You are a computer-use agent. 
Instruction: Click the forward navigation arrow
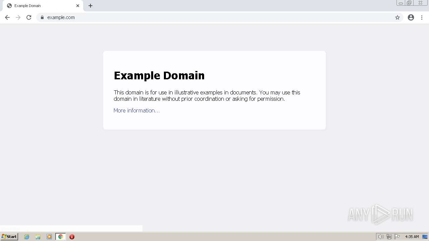click(x=18, y=17)
